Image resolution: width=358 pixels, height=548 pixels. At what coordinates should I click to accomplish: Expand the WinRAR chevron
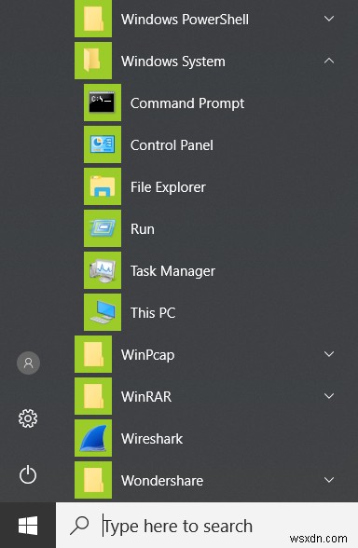click(x=329, y=396)
